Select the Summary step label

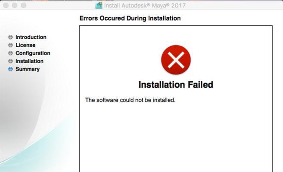tap(28, 69)
